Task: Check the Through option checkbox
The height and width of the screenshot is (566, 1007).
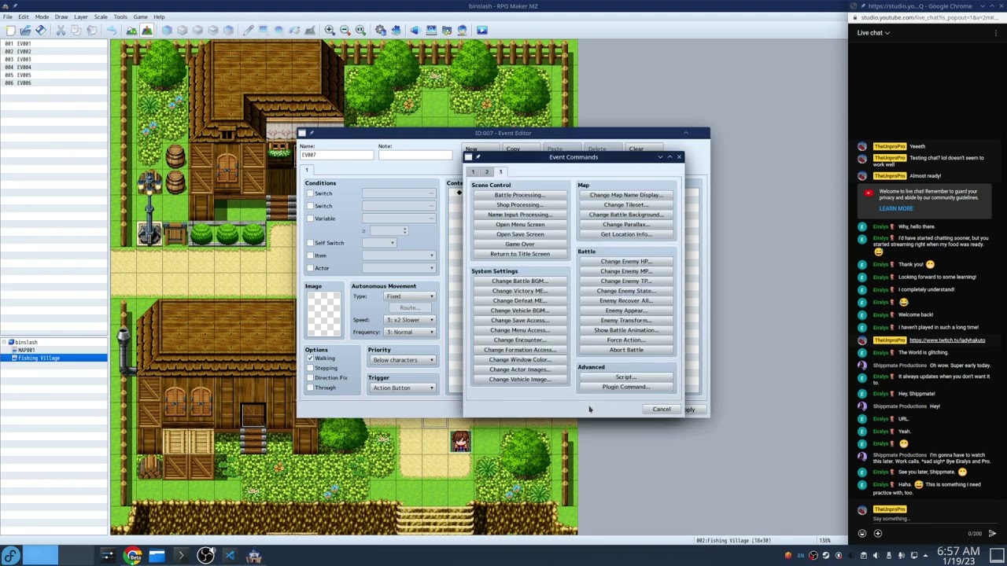Action: 310,388
